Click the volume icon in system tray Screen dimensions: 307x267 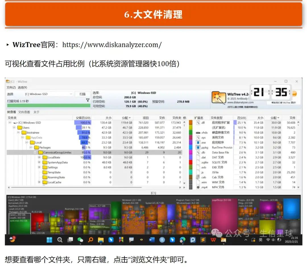[x=273, y=240]
